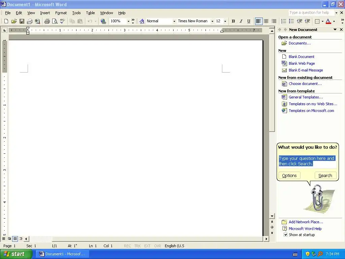Run the Spelling and Grammar check icon
This screenshot has height=259, width=345.
point(62,21)
